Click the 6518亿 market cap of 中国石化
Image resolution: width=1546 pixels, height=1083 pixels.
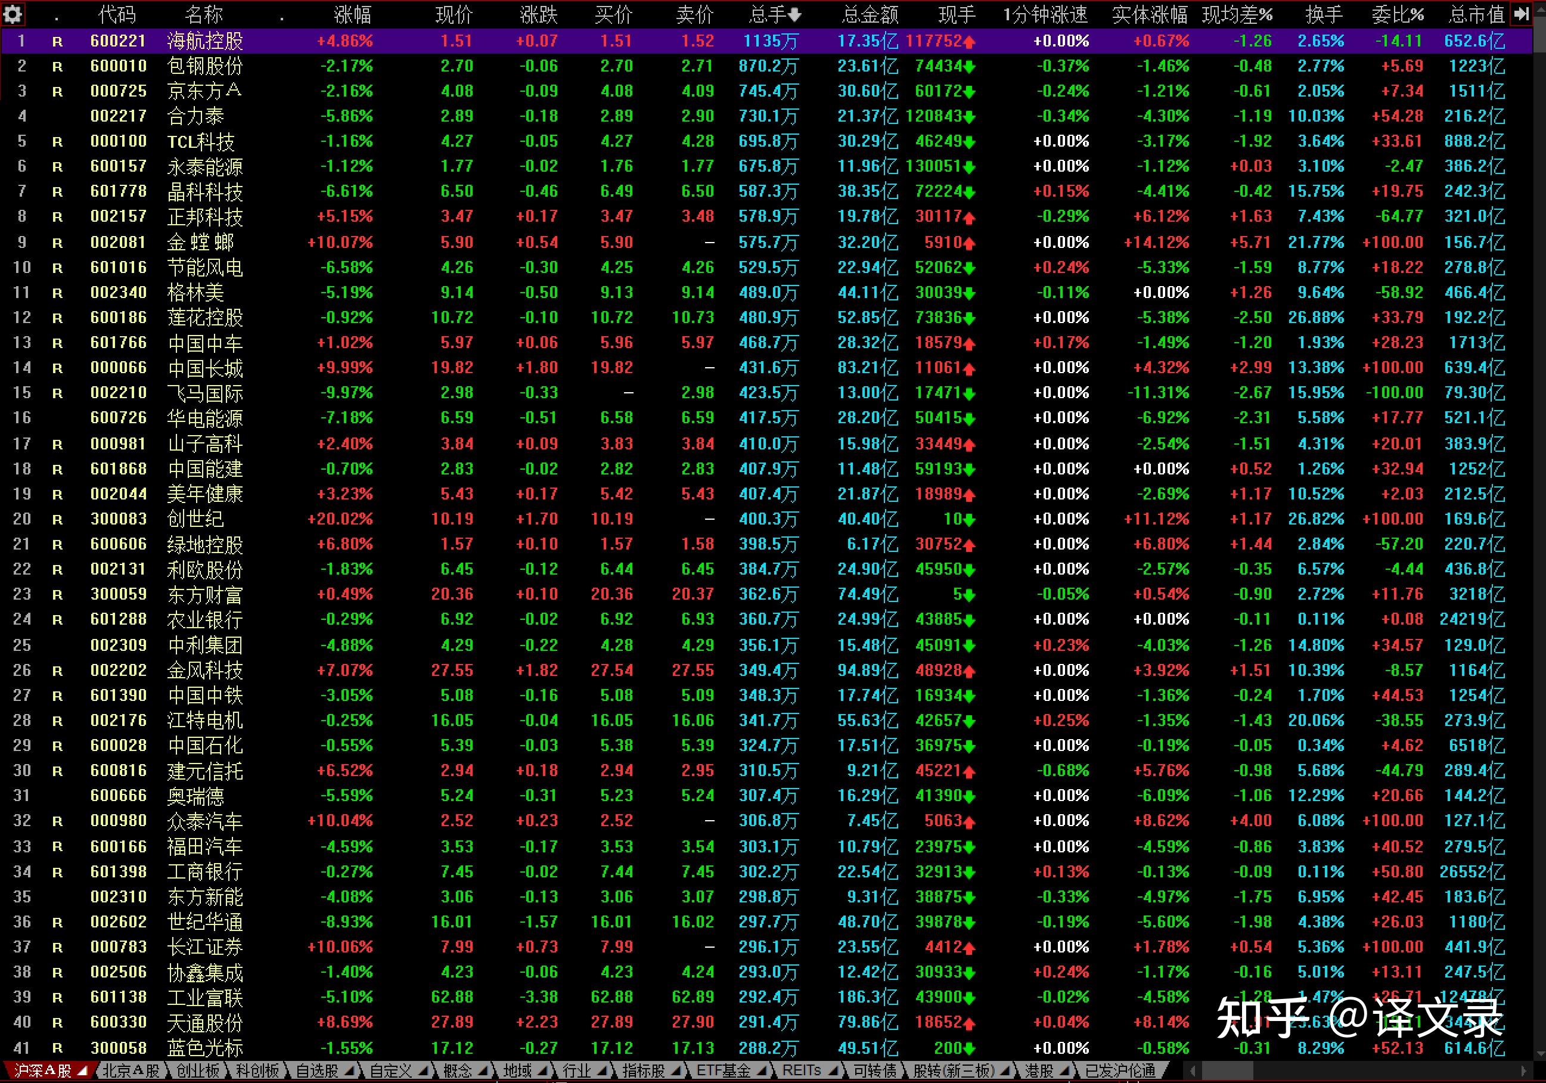(1477, 746)
